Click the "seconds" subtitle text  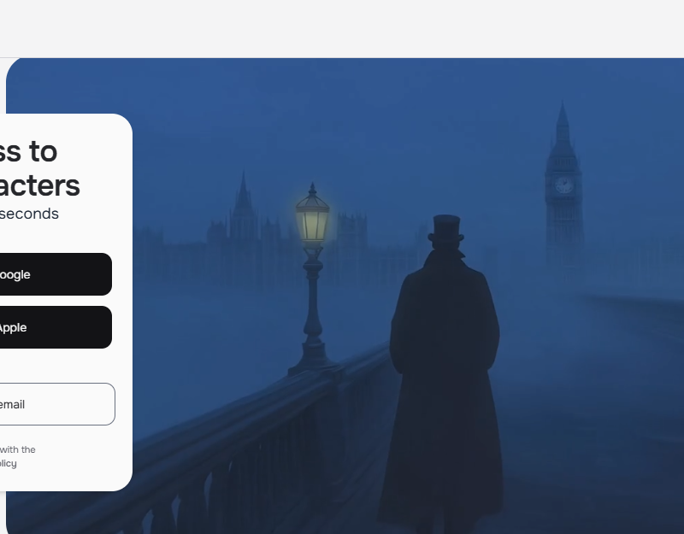click(29, 214)
